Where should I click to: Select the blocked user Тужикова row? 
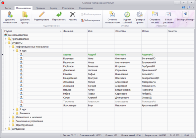[98, 102]
